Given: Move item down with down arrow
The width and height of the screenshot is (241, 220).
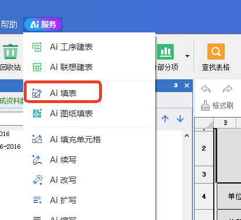Looking at the screenshot, I should (180, 119).
